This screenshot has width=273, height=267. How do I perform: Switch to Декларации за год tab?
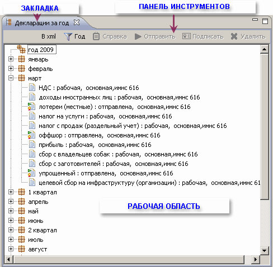click(x=42, y=23)
